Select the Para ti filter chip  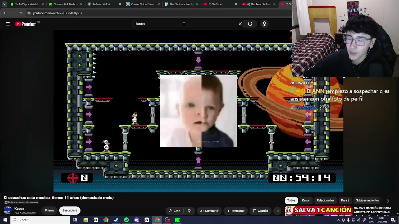(x=345, y=200)
